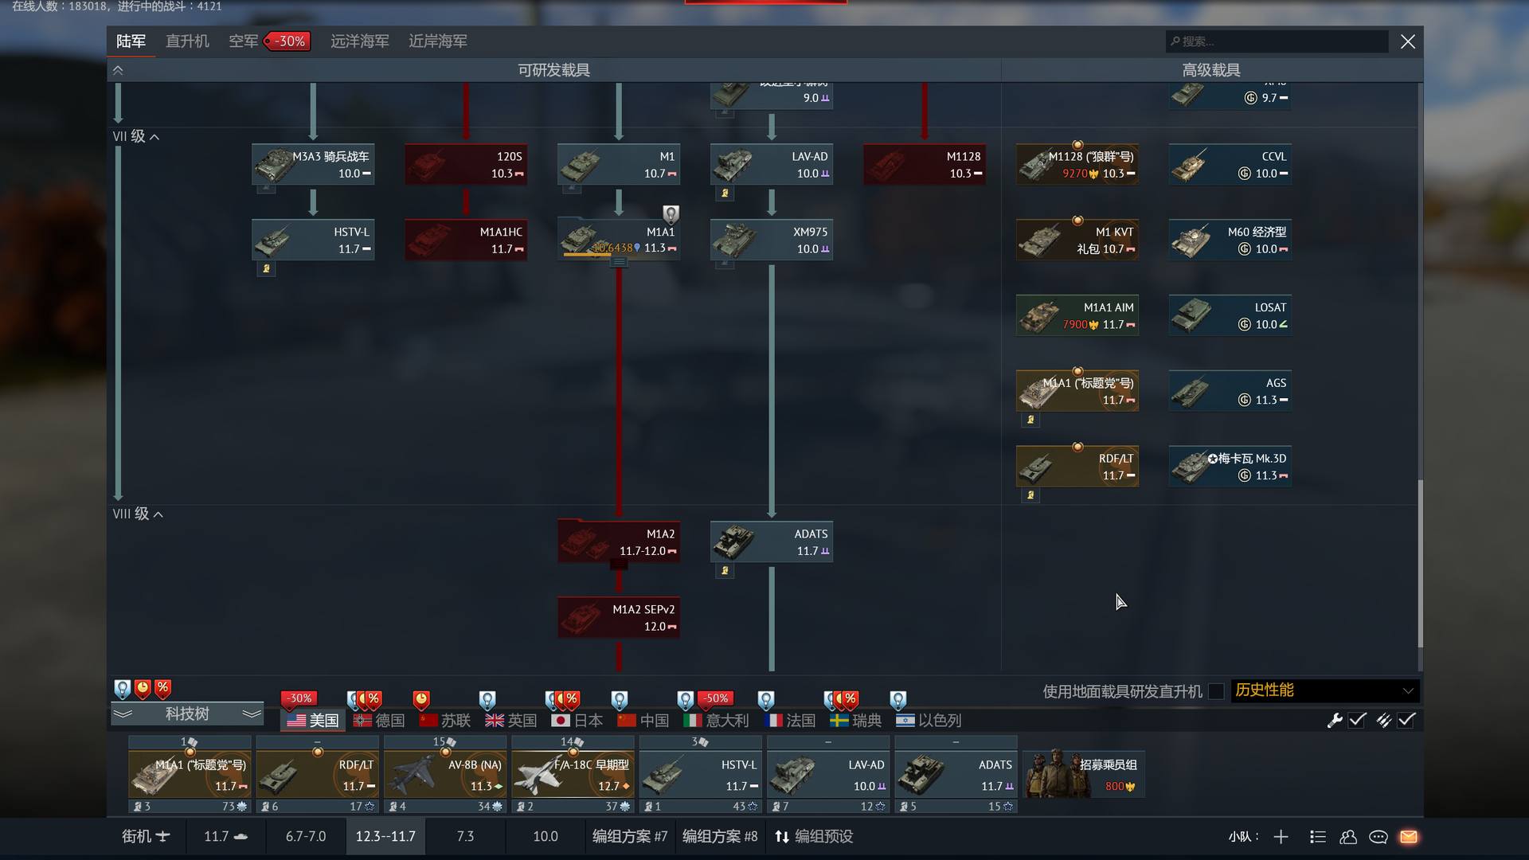1529x860 pixels.
Task: Collapse the 科技树 panel left chevron
Action: click(x=123, y=713)
